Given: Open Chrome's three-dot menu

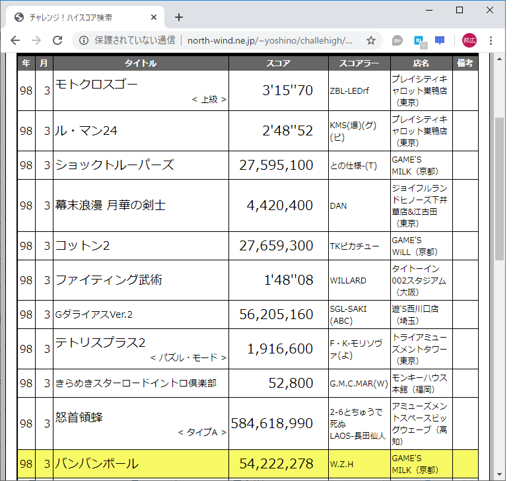Looking at the screenshot, I should click(491, 40).
